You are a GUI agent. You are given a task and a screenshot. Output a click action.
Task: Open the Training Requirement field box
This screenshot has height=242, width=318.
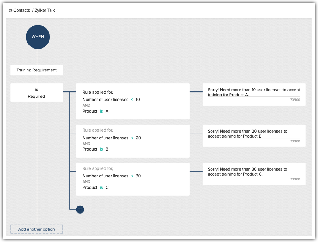click(37, 70)
